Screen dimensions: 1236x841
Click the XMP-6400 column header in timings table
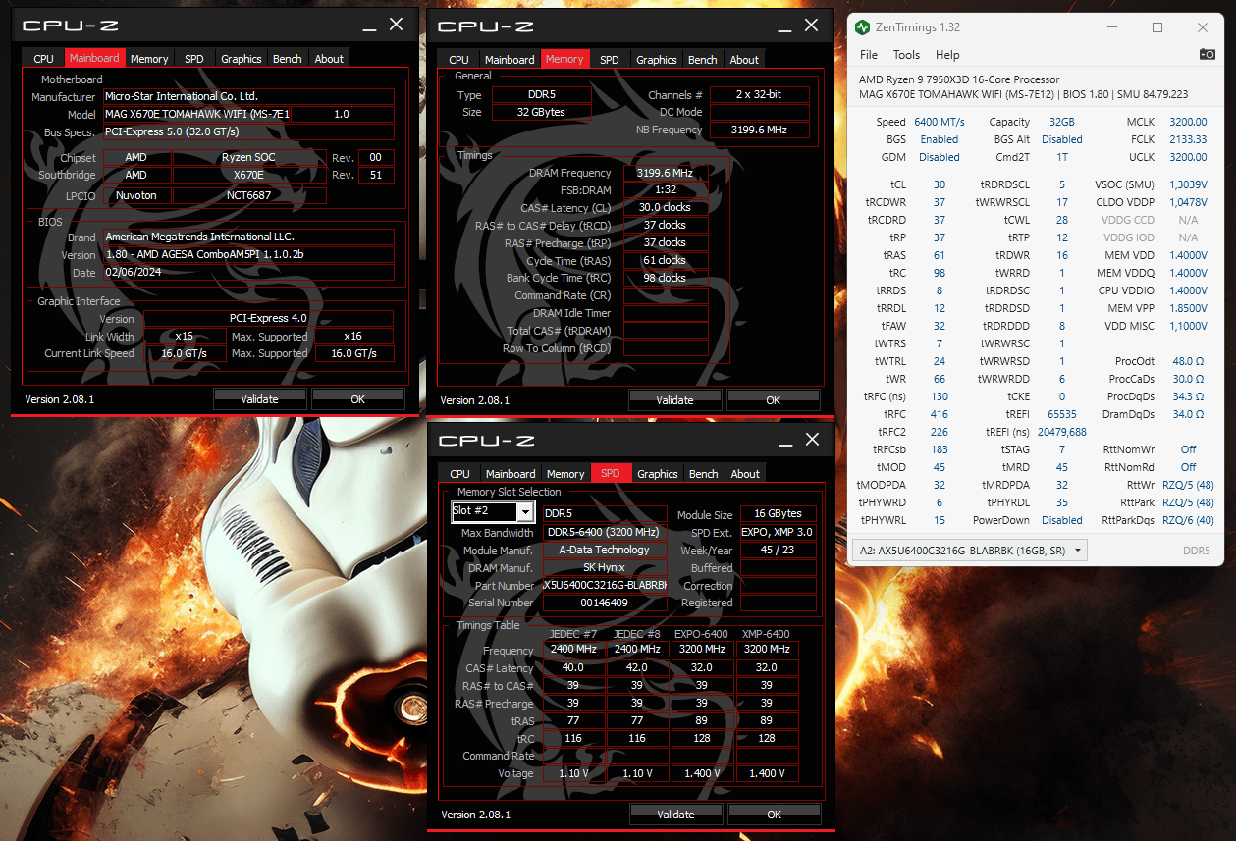coord(766,633)
